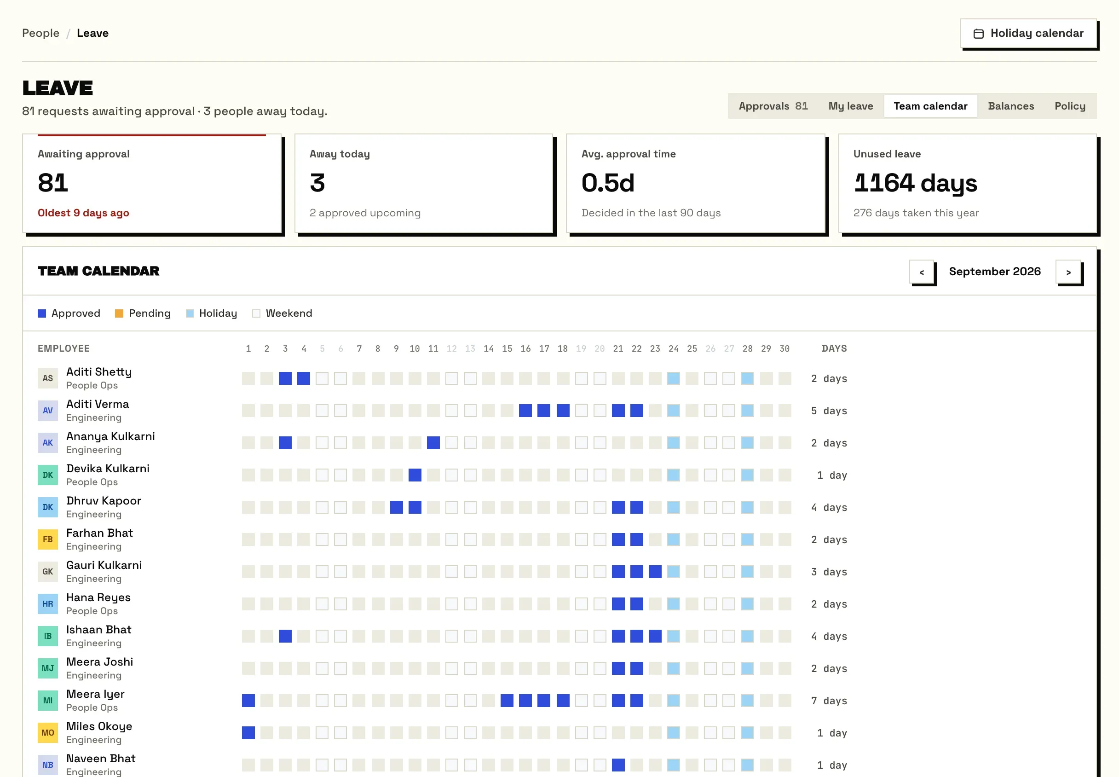This screenshot has height=777, width=1119.
Task: Click the Approved legend color swatch
Action: [42, 313]
